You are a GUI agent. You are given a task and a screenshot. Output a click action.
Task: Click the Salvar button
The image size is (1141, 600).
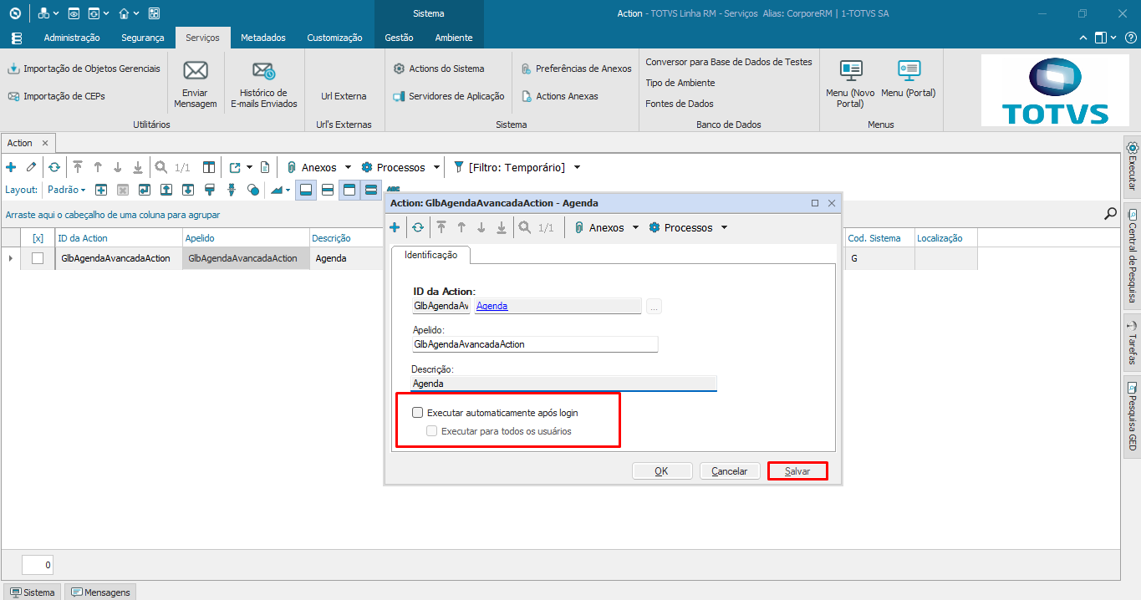click(797, 471)
